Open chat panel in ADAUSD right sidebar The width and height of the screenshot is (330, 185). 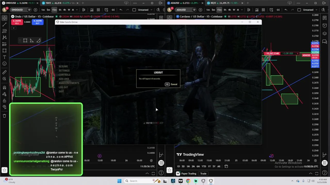pos(325,41)
